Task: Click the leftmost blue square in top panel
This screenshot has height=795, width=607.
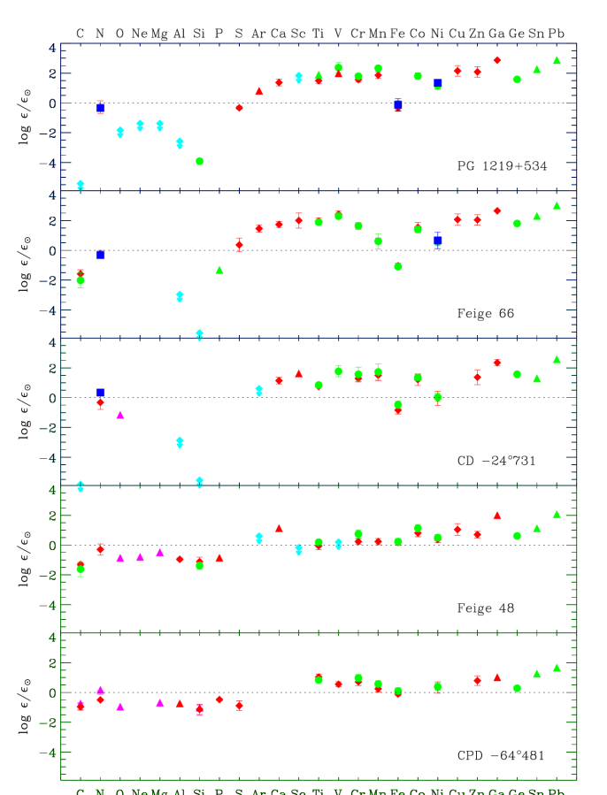Action: (100, 108)
